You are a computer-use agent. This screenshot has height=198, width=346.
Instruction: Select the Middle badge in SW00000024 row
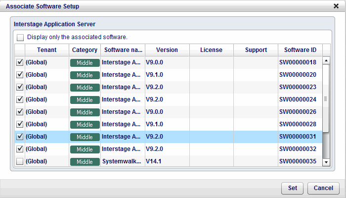(x=85, y=100)
